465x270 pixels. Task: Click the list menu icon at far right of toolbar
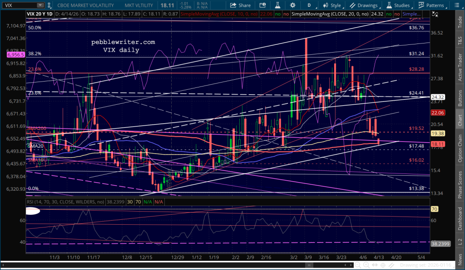coord(459,5)
